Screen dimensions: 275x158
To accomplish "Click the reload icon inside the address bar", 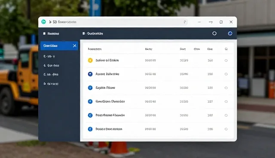I will click(185, 22).
